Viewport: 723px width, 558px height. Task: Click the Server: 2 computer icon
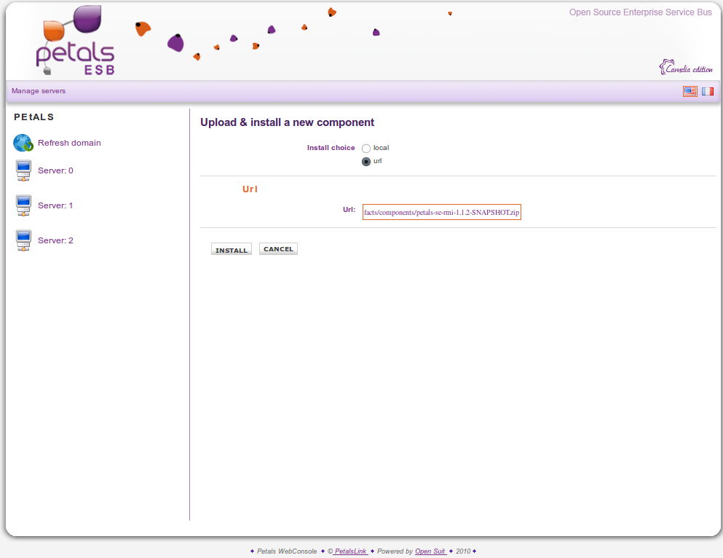[x=23, y=240]
